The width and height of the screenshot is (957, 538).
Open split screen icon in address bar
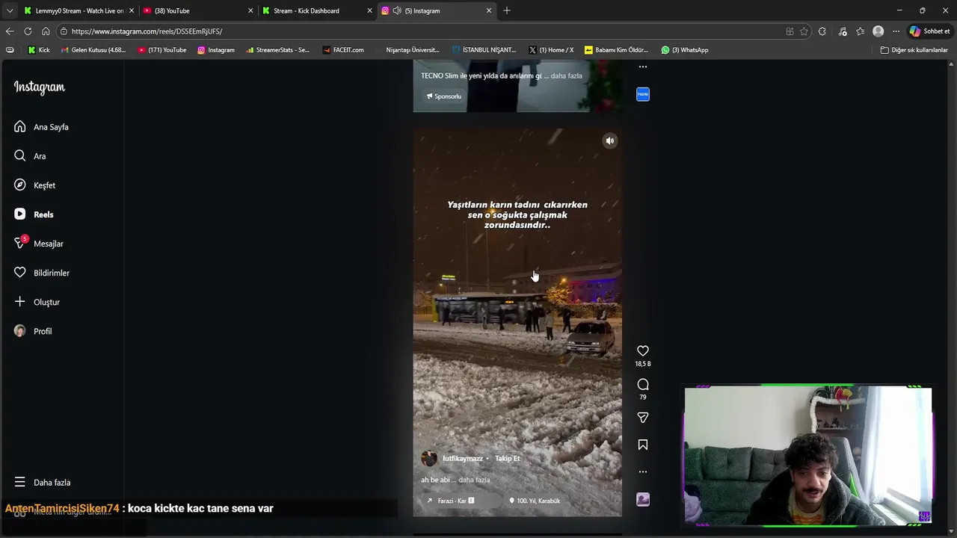pyautogui.click(x=790, y=31)
